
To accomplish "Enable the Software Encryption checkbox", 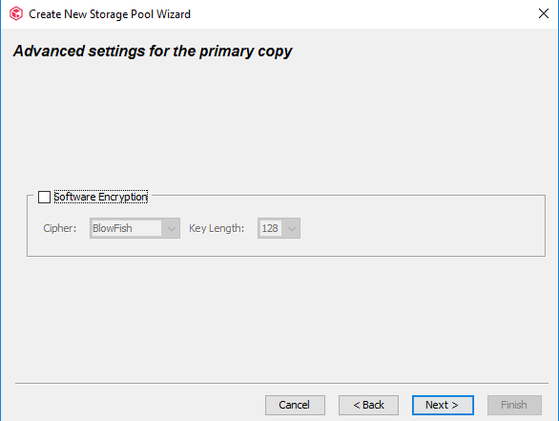I will coord(44,197).
